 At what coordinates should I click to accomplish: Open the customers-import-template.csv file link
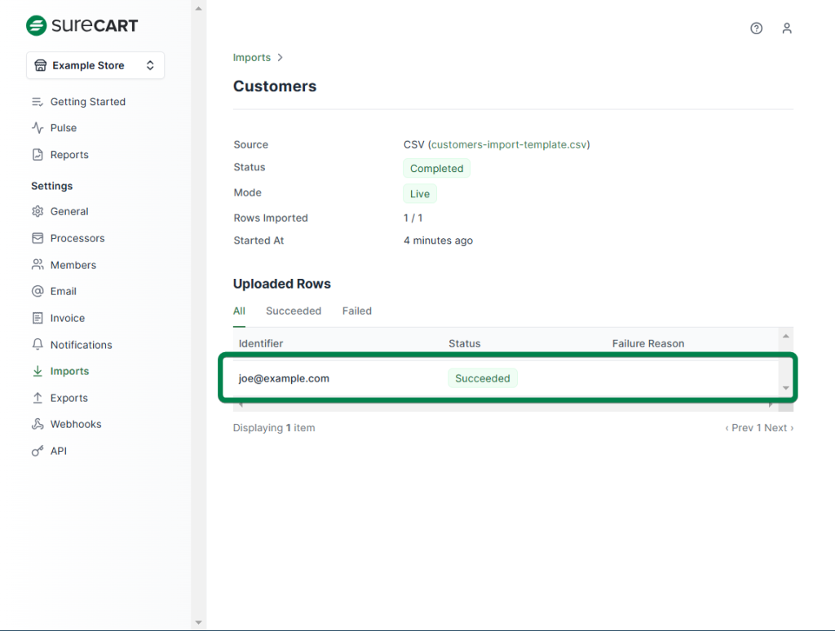[509, 144]
